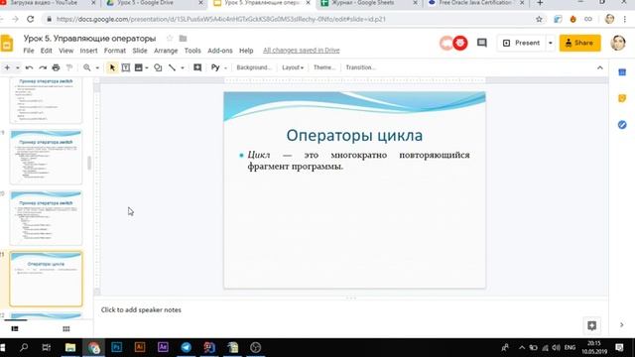
Task: Click the All changes saved in Drive link
Action: click(302, 51)
